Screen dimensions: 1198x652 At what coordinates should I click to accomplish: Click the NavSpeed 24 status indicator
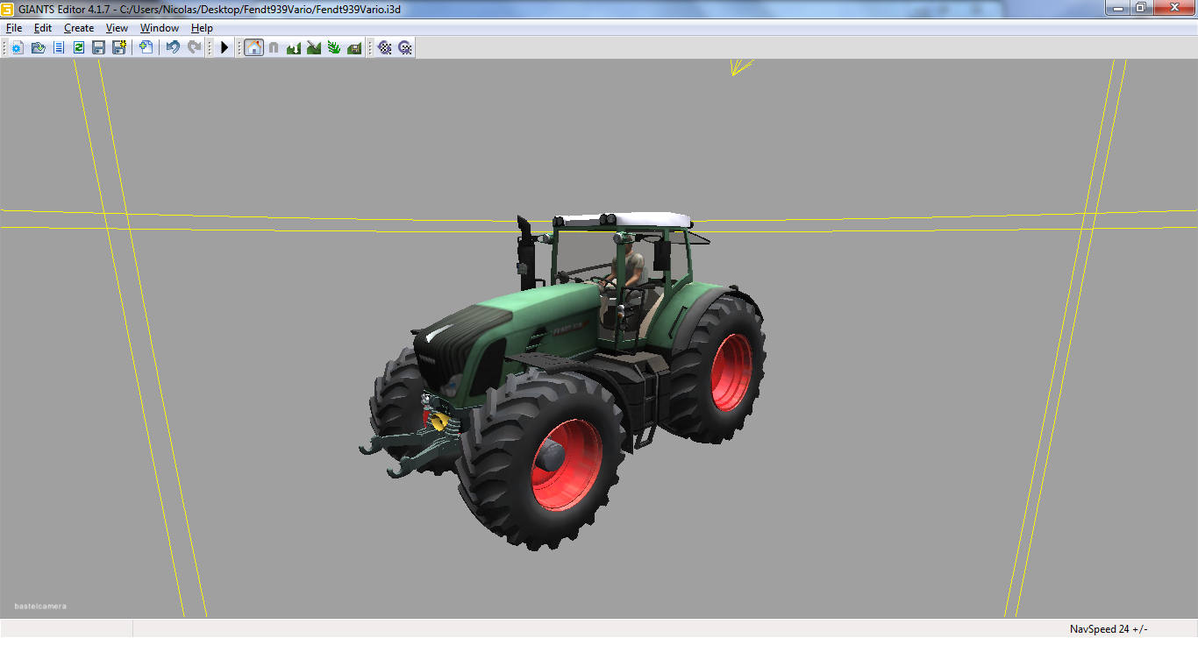(x=1108, y=629)
